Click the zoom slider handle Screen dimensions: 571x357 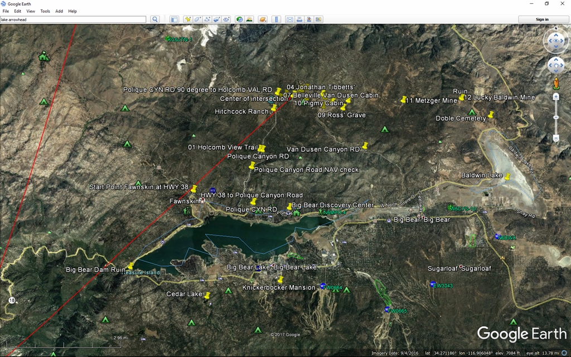(x=556, y=117)
